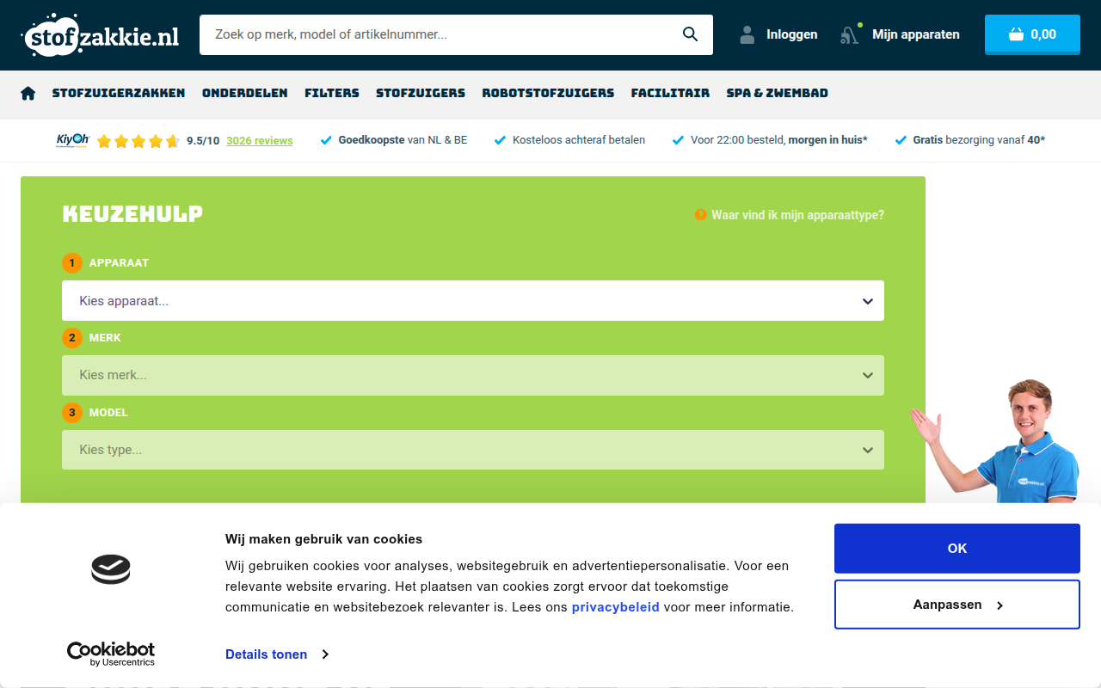Click Voor 22:00 besteld morgen in huis text
Viewport: 1101px width, 688px height.
pos(779,140)
